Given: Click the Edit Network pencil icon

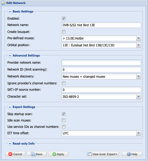Looking at the screenshot, I should pyautogui.click(x=3, y=3).
